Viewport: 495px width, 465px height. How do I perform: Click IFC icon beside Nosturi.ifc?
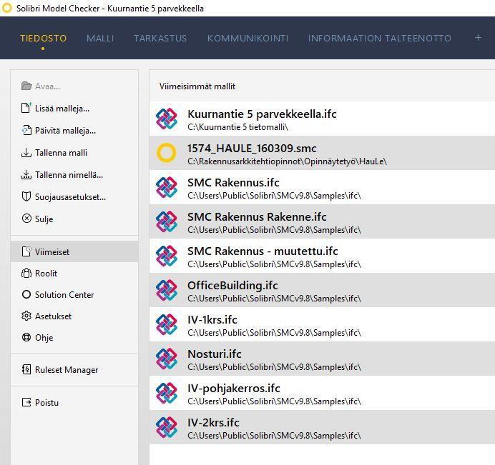coord(167,359)
